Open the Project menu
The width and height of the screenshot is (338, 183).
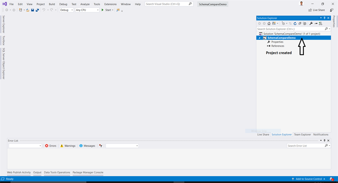click(x=41, y=4)
